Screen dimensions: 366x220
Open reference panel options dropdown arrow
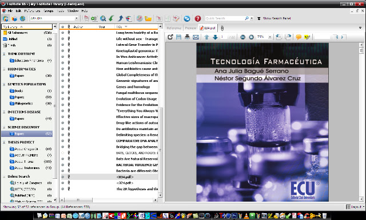click(x=360, y=28)
